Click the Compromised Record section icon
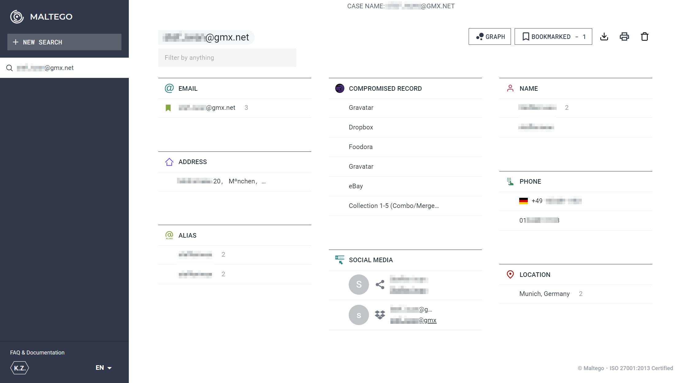The height and width of the screenshot is (383, 683). coord(340,89)
